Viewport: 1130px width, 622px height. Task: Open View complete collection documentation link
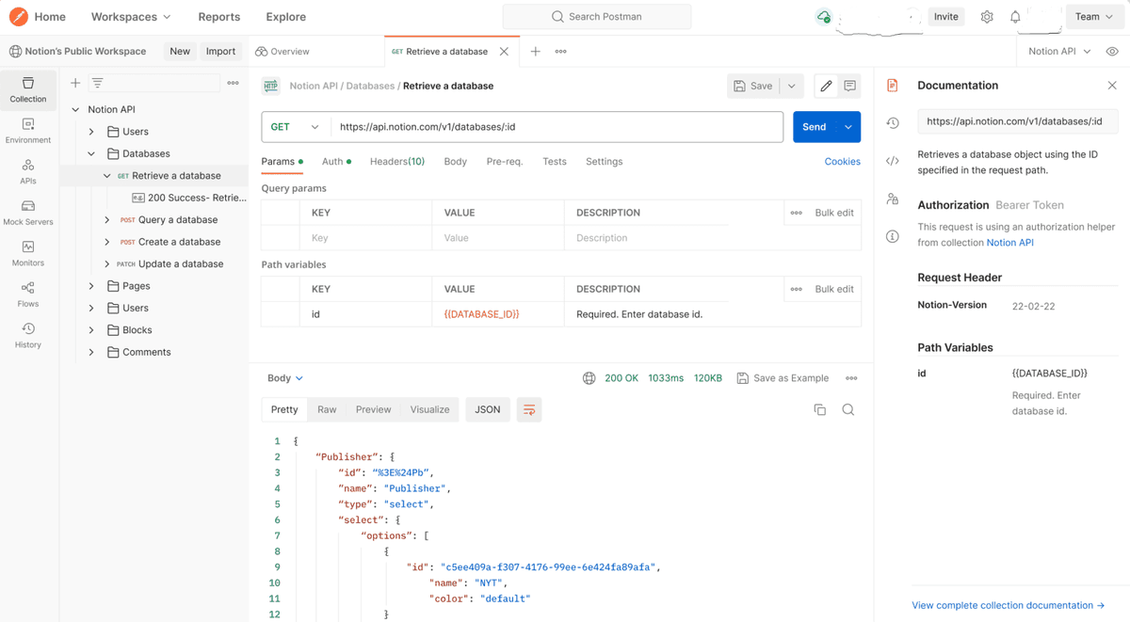(x=1008, y=605)
